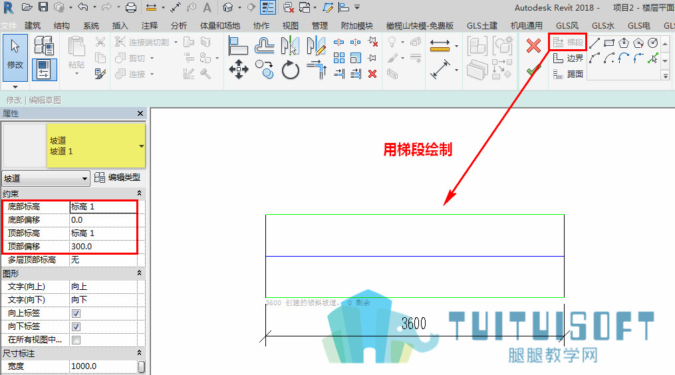675x375 pixels.
Task: Click the Close Hidden Windows icon
Action: tap(289, 7)
